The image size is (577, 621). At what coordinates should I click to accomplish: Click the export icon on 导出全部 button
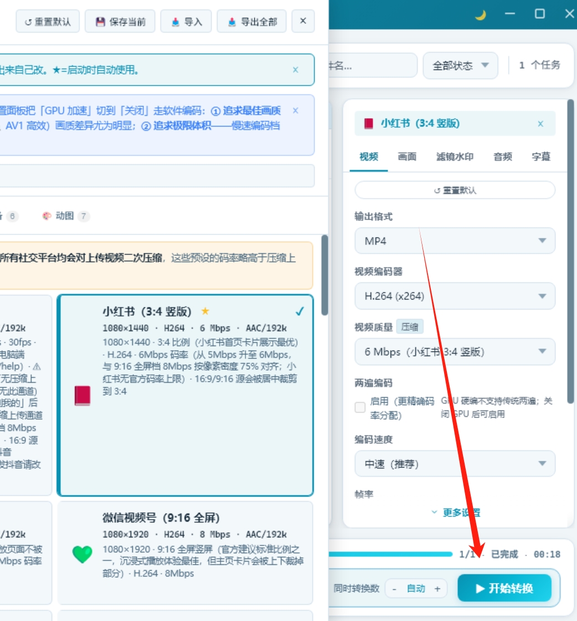(x=232, y=22)
